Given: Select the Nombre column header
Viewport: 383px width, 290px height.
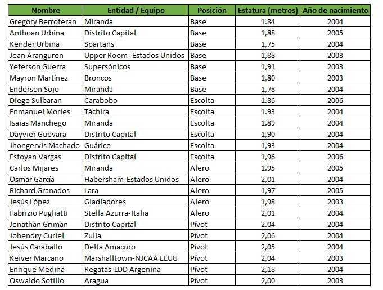Looking at the screenshot, I should pyautogui.click(x=46, y=10).
